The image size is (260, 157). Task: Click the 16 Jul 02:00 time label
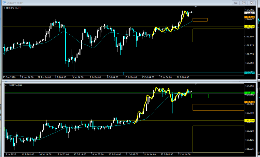coord(28,154)
